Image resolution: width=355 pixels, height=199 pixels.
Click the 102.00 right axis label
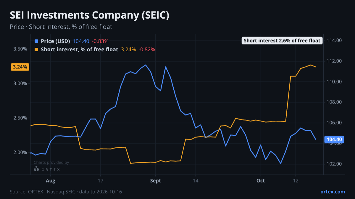[x=334, y=164]
